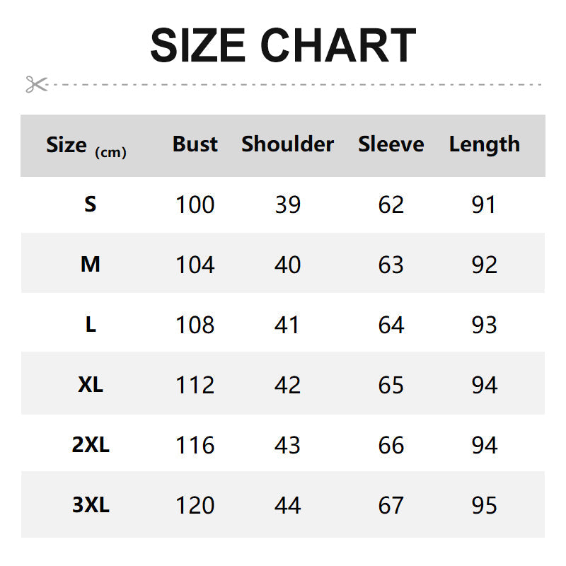Click the length value 95 for size 3XL

(484, 505)
